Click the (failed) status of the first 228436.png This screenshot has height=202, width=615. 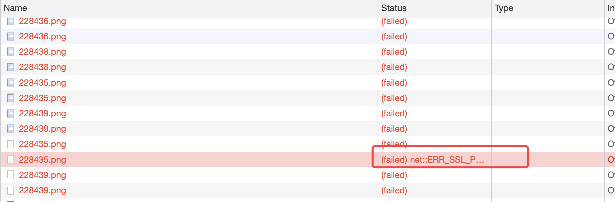coord(394,21)
